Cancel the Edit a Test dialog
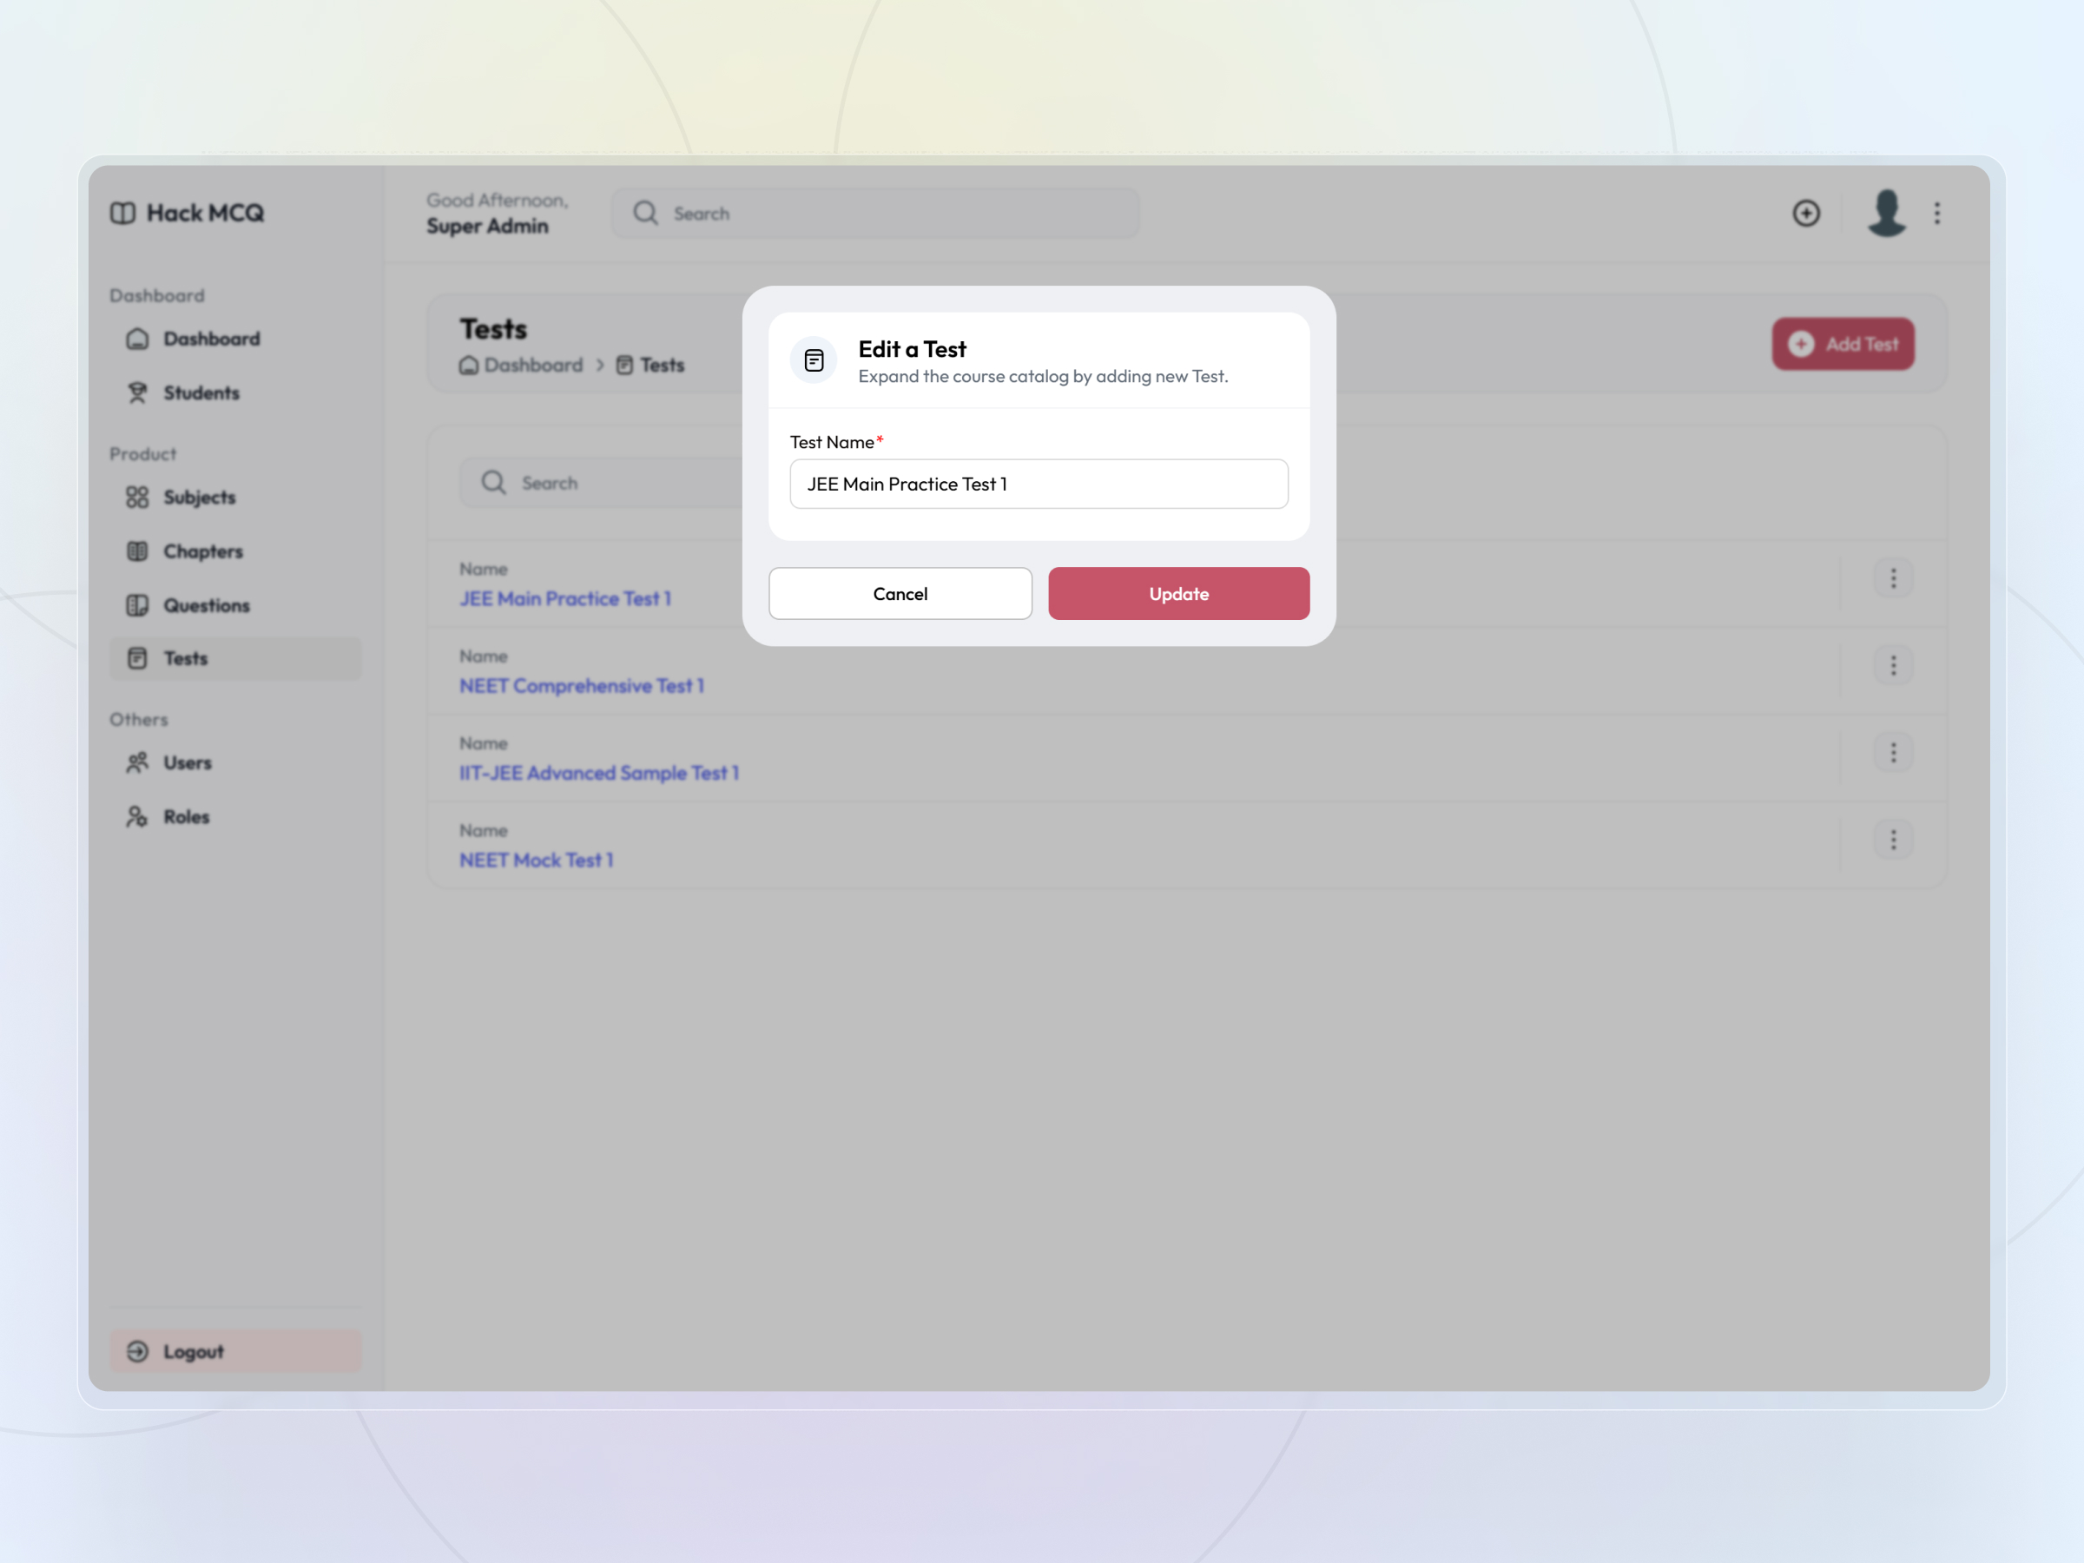Viewport: 2084px width, 1563px height. (900, 594)
